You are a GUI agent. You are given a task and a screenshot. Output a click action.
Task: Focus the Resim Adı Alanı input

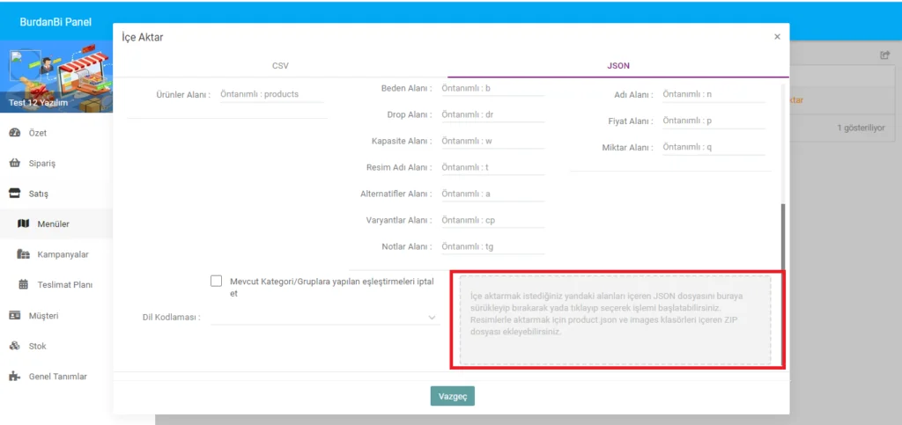(x=493, y=167)
